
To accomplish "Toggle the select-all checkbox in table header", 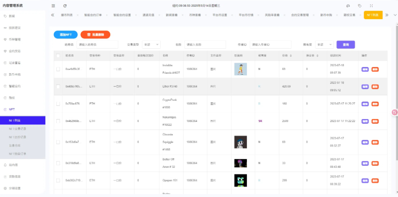I will click(x=58, y=55).
